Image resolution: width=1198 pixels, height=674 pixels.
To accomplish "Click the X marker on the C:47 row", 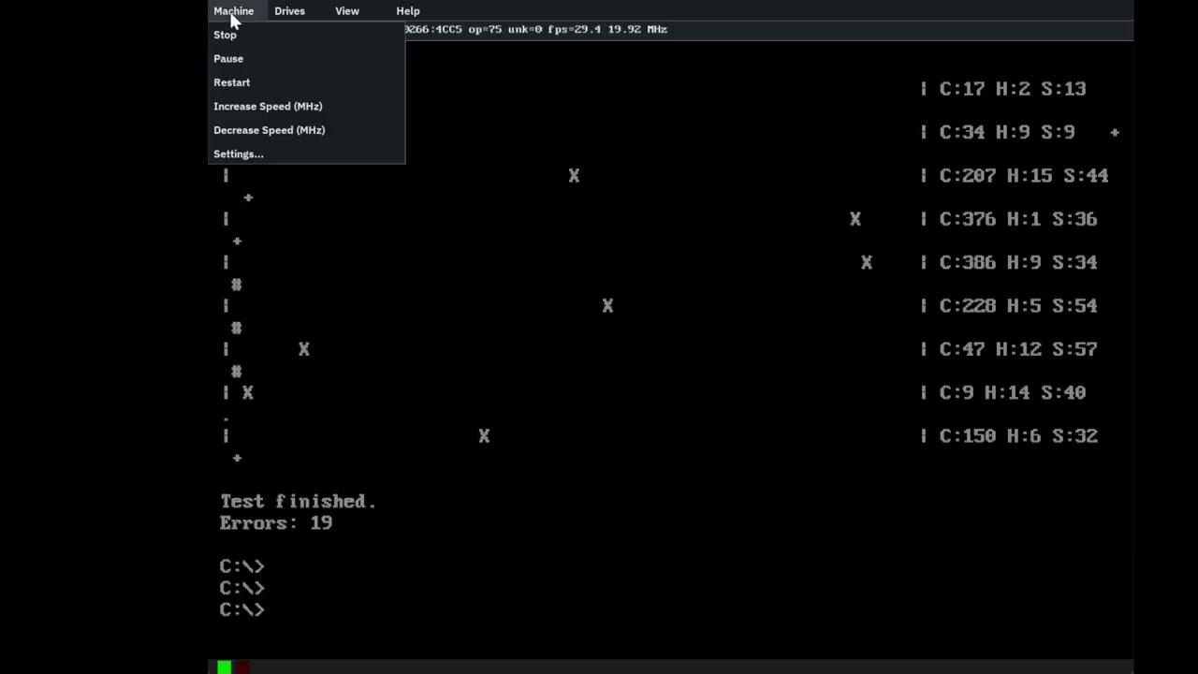I will [303, 349].
